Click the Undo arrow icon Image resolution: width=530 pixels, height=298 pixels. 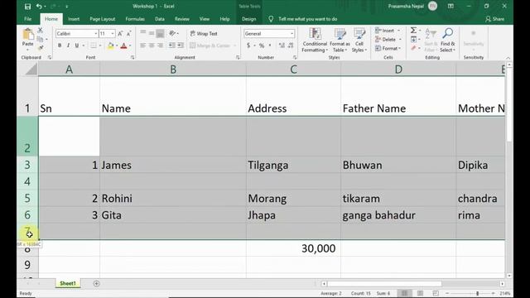point(39,7)
